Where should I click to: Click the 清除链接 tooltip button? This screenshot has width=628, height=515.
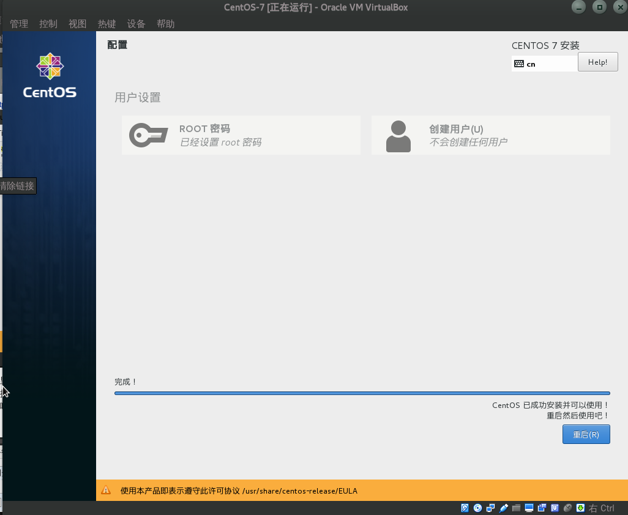[x=18, y=186]
